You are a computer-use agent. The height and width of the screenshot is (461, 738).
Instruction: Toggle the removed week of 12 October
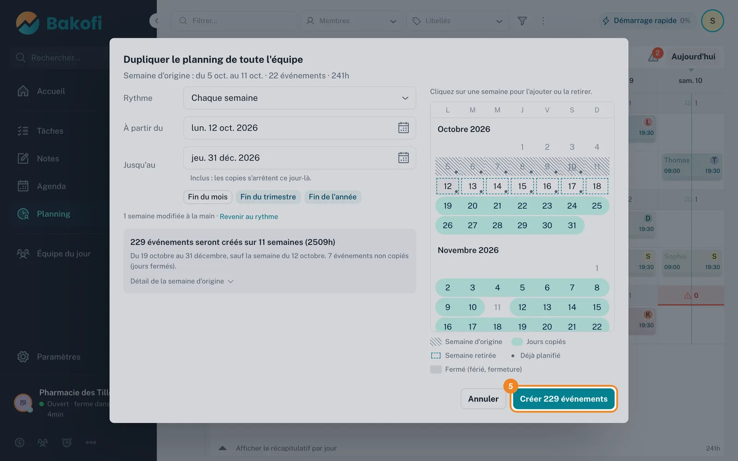coord(522,186)
